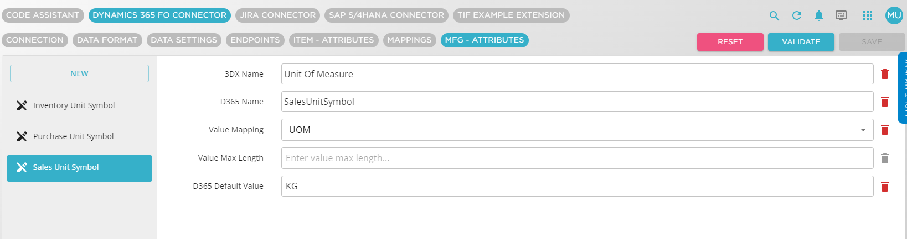Click the Value Max Length input
Viewport: 907px width, 239px height.
click(x=577, y=158)
